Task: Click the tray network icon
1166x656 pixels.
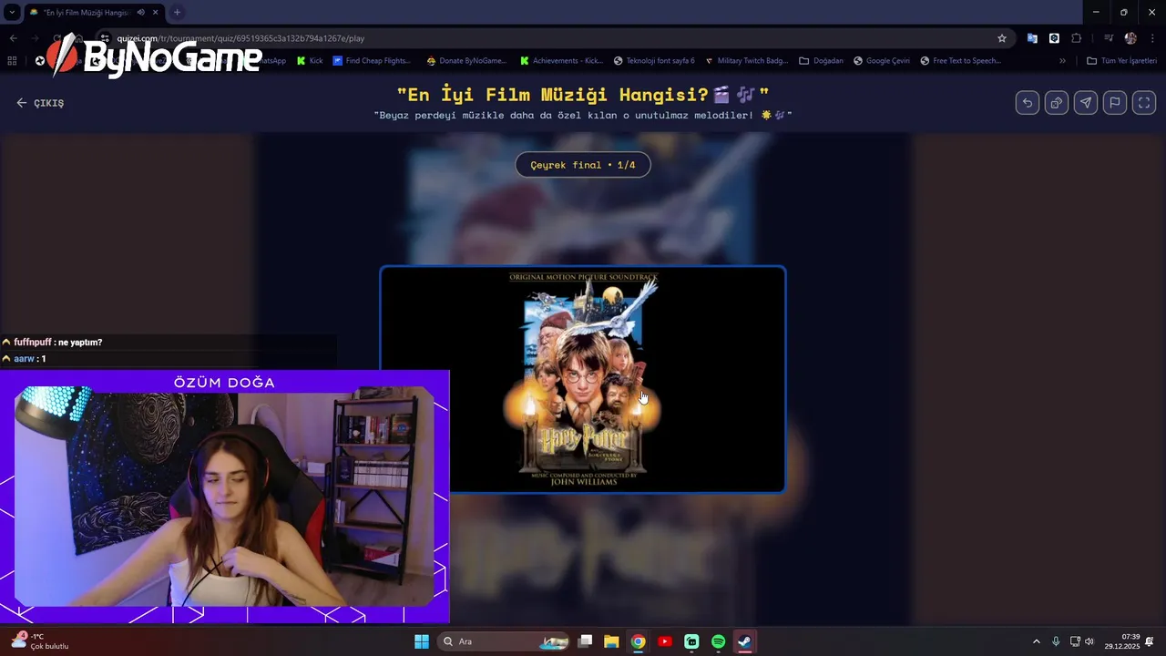Action: pyautogui.click(x=1075, y=641)
